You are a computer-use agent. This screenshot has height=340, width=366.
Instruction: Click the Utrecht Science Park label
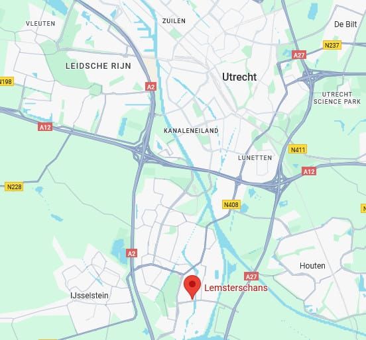pos(337,98)
